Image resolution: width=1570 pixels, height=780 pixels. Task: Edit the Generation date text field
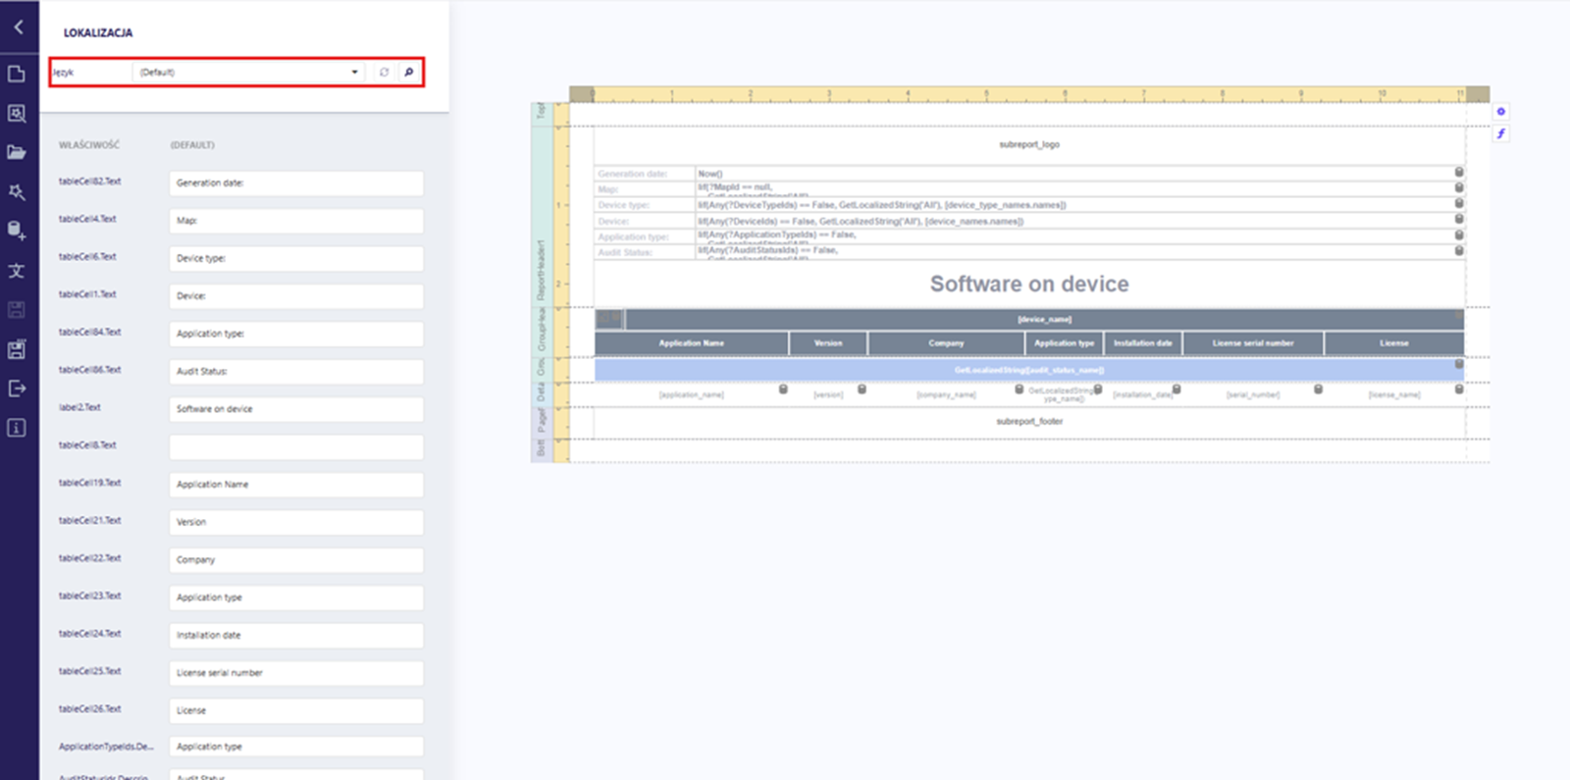tap(295, 183)
